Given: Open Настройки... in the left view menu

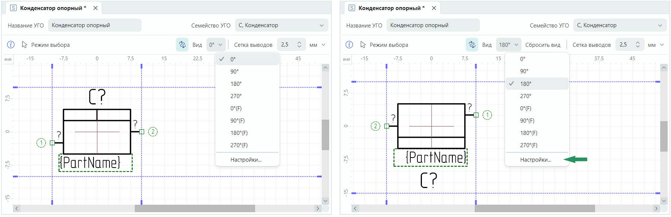Looking at the screenshot, I should pos(248,160).
